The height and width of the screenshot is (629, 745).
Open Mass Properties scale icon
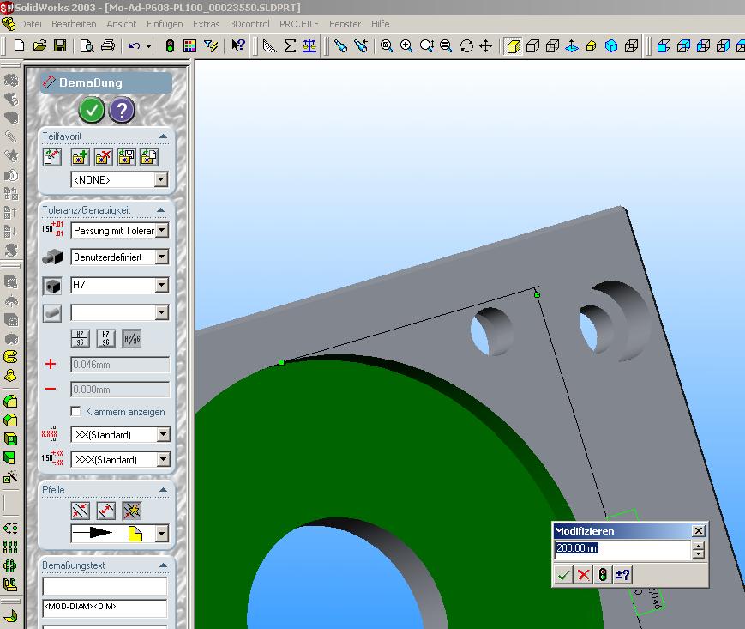(x=309, y=46)
